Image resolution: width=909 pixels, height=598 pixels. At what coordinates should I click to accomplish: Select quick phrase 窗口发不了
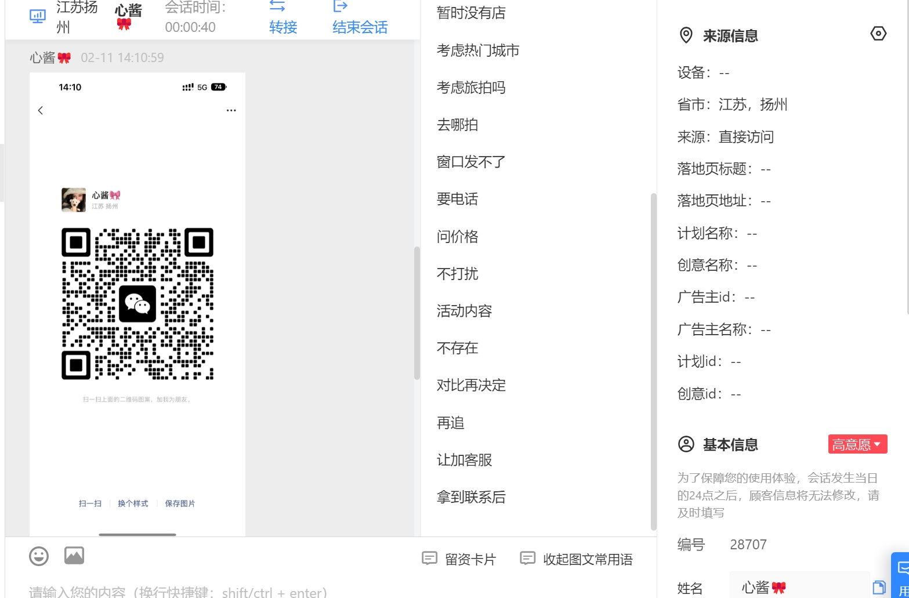(x=471, y=162)
